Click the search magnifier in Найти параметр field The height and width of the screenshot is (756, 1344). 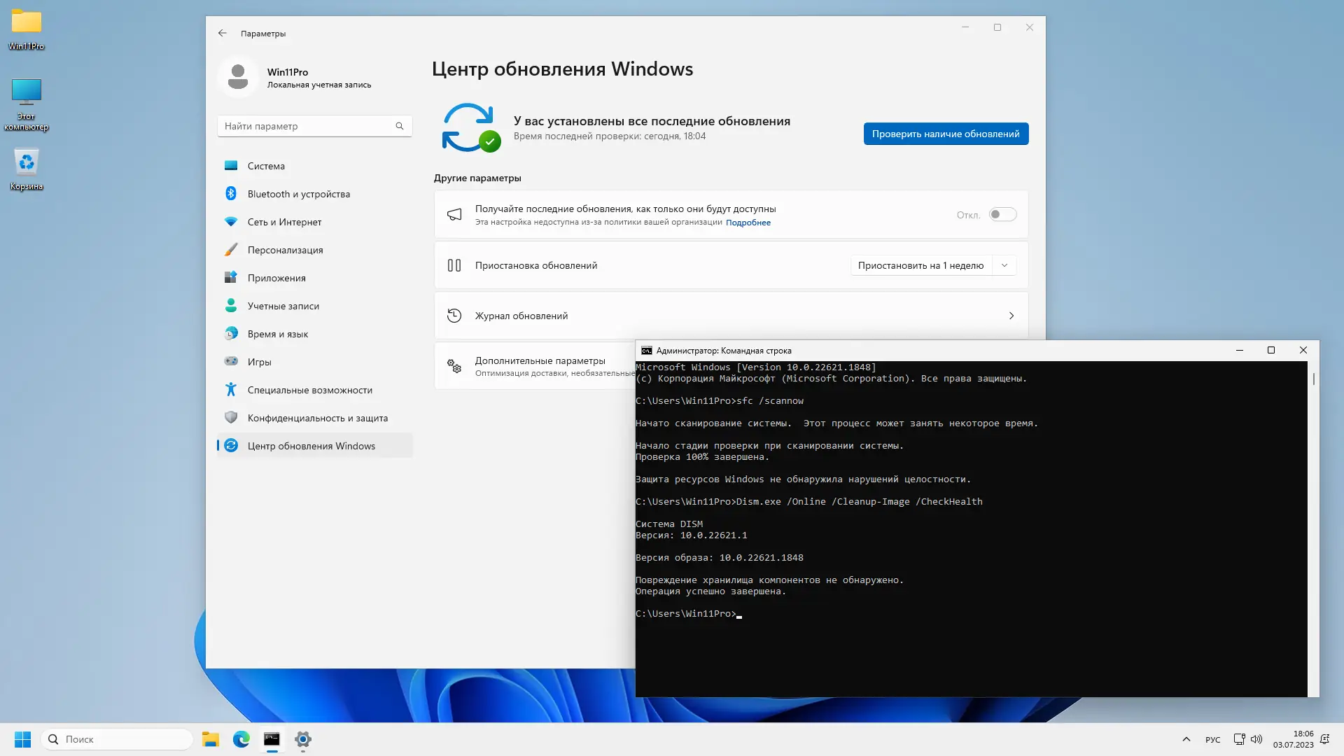tap(400, 126)
